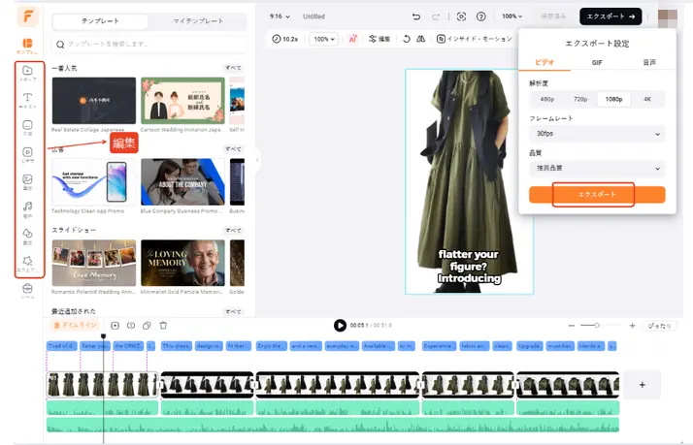Open the top bar 100% zoom dropdown
The width and height of the screenshot is (693, 445).
511,16
